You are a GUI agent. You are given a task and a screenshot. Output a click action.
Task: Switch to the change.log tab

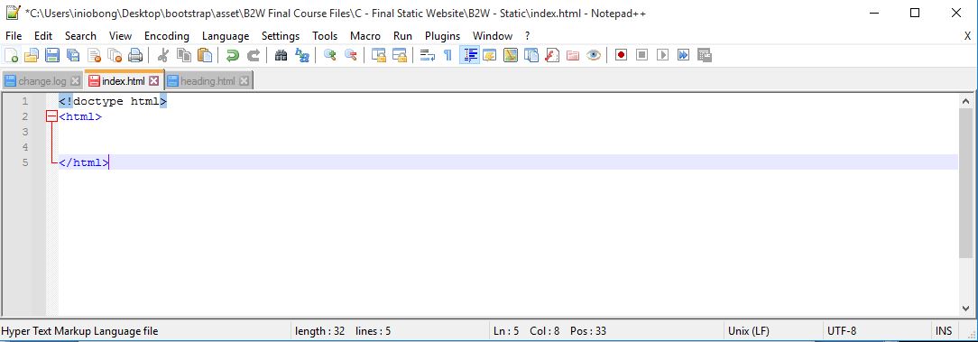tap(42, 81)
